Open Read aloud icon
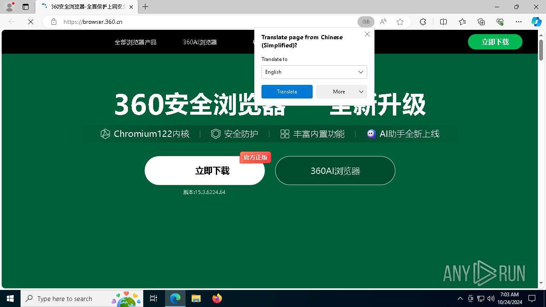 (x=383, y=22)
